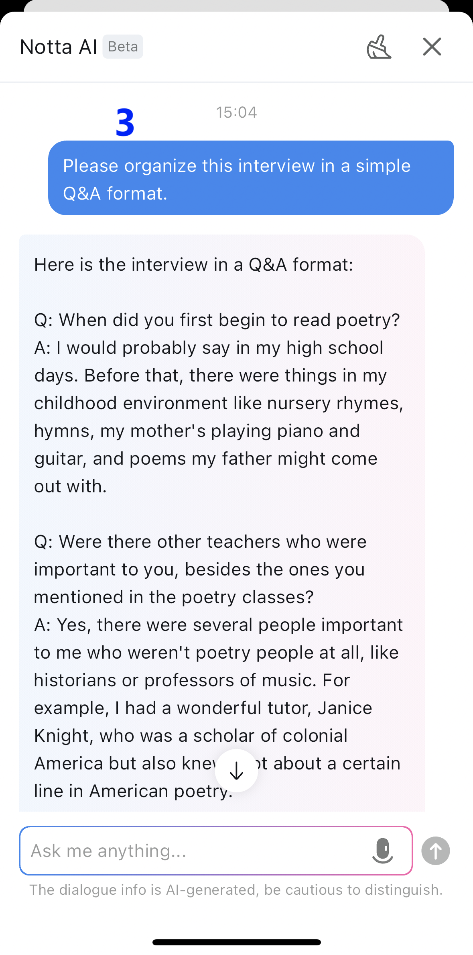Select the blue 'Please organize this interview' message bubble
The image size is (473, 955).
point(251,178)
